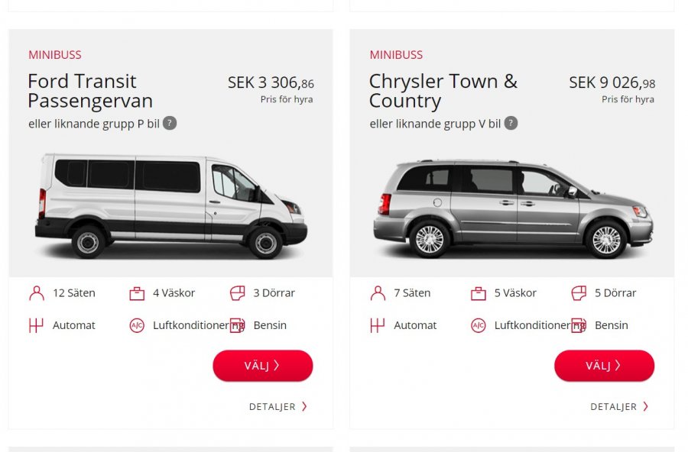
Task: Click the door icon for 3 Dörrar
Action: [237, 293]
